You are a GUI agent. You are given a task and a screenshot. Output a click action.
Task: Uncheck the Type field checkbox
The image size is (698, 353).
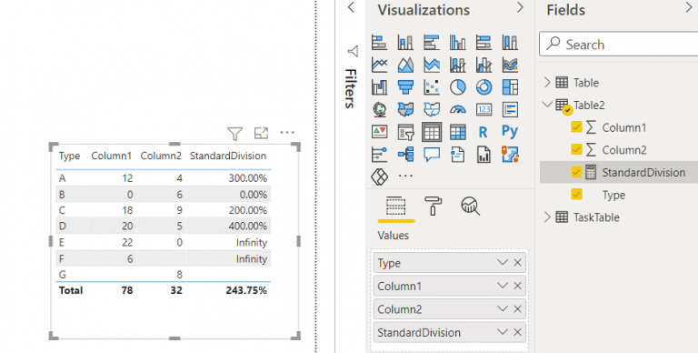(x=576, y=195)
